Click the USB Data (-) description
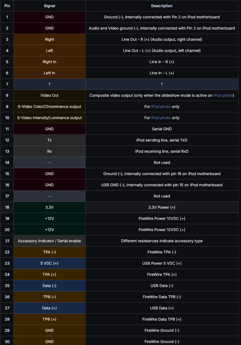The height and width of the screenshot is (345, 241). [162, 286]
